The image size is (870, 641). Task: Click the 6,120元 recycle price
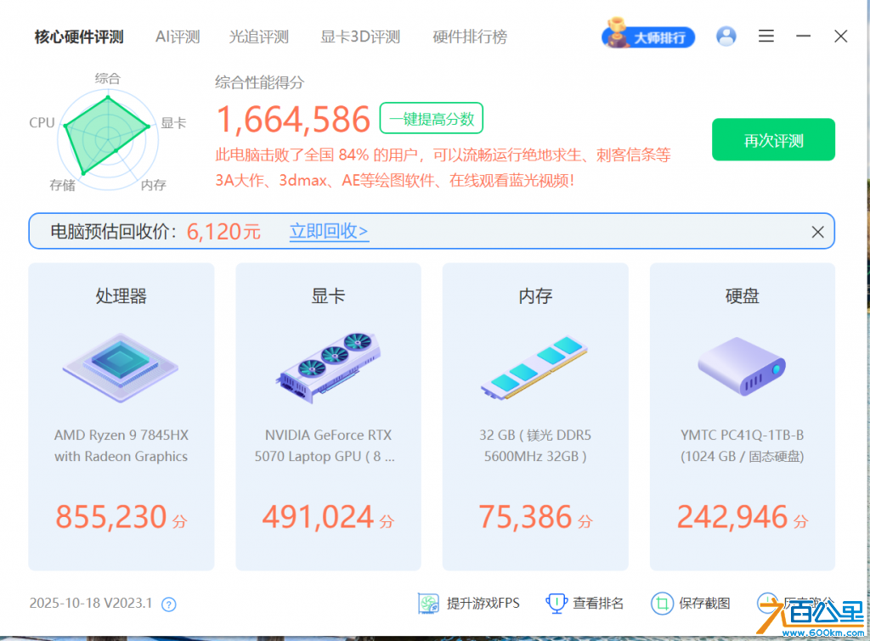(x=223, y=232)
